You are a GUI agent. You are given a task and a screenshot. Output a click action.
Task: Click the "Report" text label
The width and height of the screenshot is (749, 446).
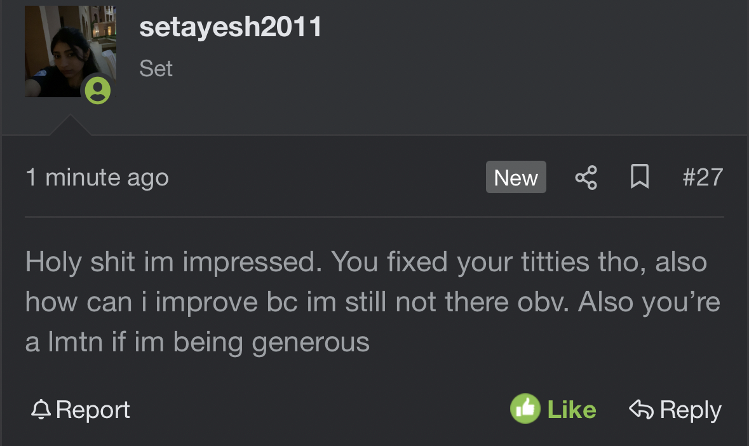click(x=93, y=410)
